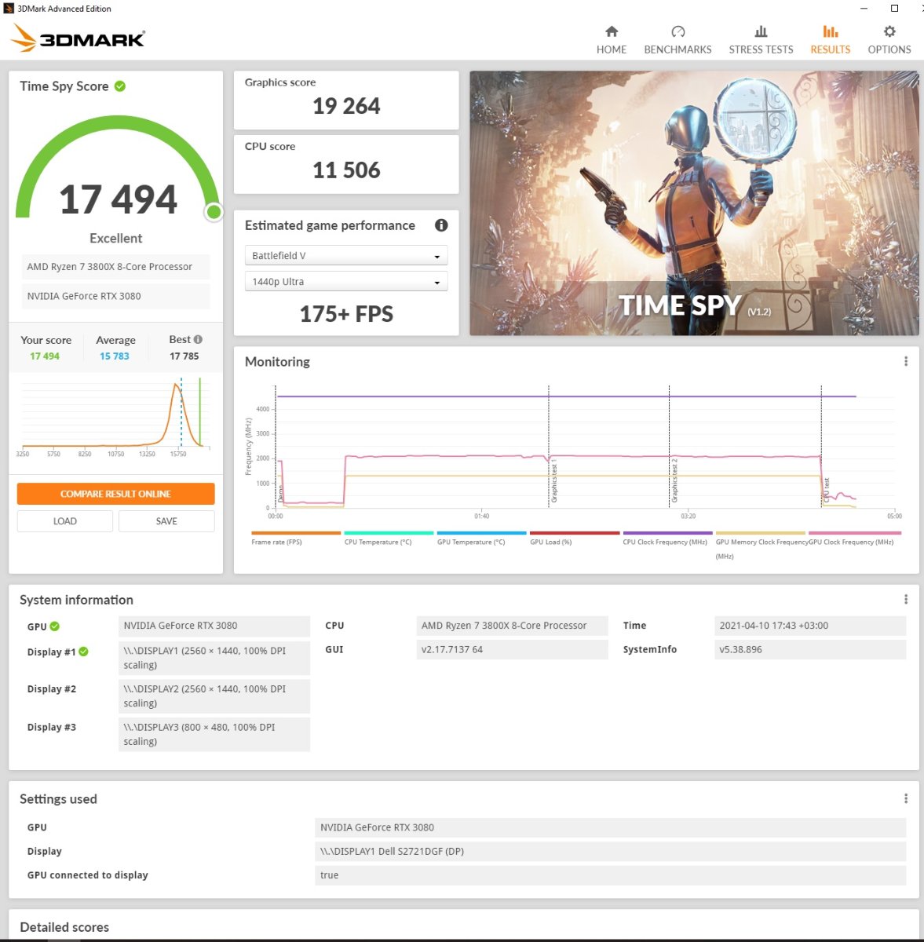Select the RESULTS tab

point(830,39)
